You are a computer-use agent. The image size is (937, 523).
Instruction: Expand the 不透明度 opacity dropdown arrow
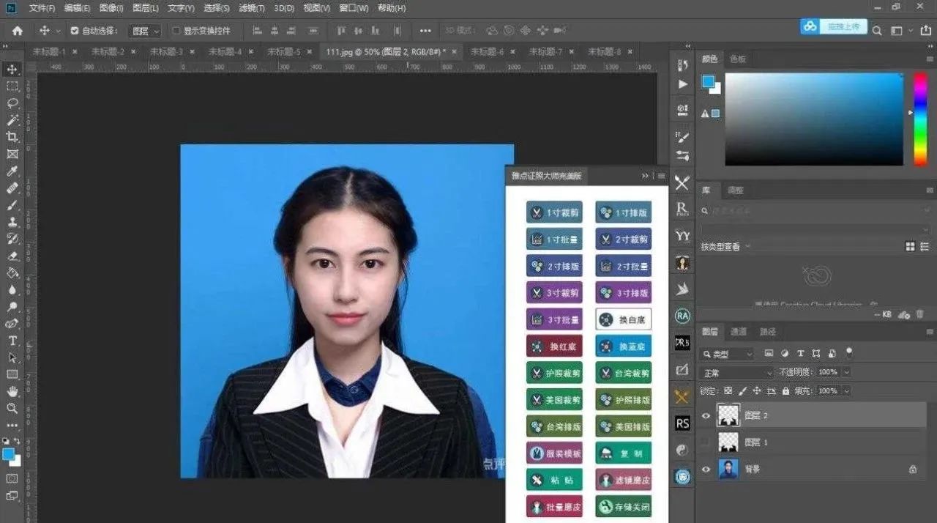coord(847,372)
